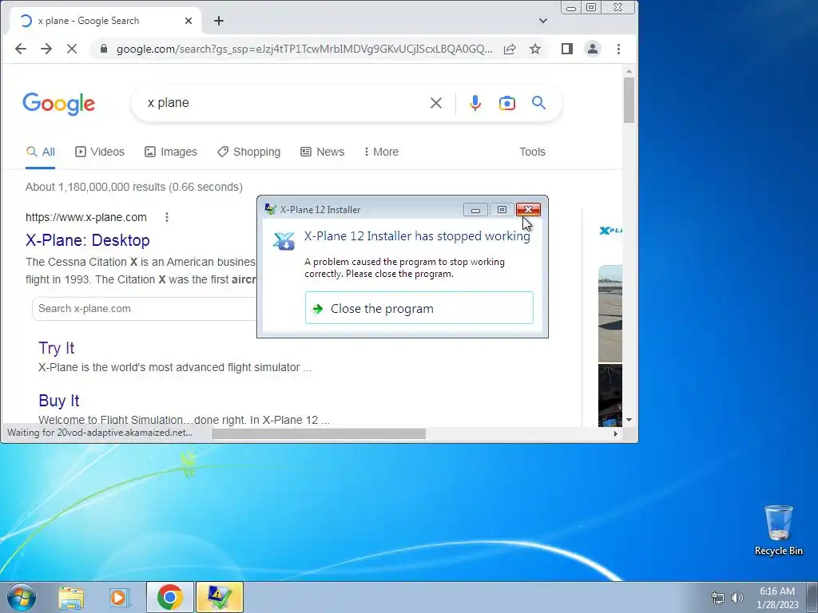
Task: Clear the Google search box
Action: (x=436, y=103)
